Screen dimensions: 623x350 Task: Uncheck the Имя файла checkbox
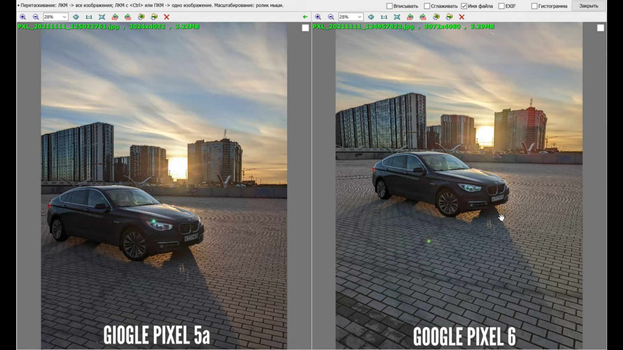[464, 6]
